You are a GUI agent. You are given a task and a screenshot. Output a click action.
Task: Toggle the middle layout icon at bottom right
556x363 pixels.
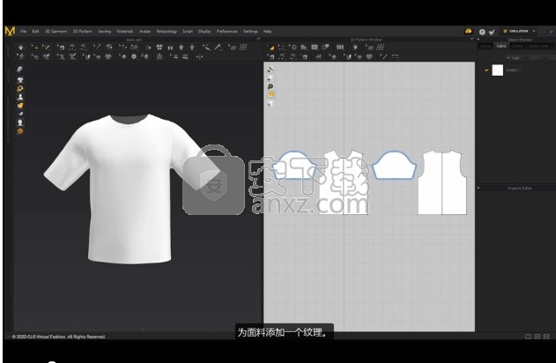point(537,337)
